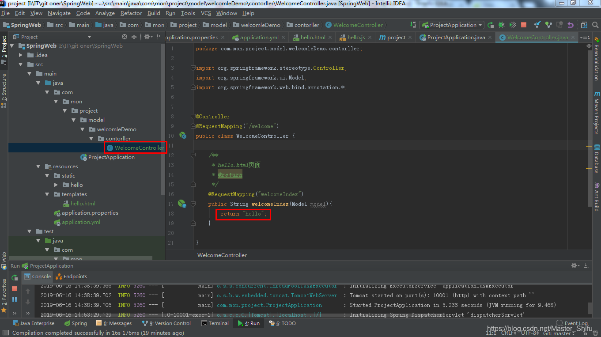The image size is (601, 337).
Task: Hide the Project tool window
Action: [159, 37]
